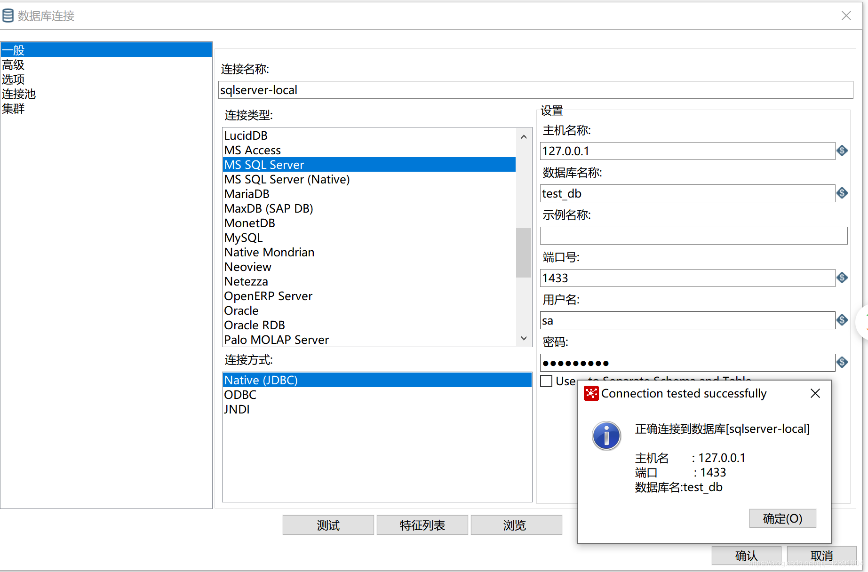
Task: Click variable icon next to database name field
Action: (842, 193)
